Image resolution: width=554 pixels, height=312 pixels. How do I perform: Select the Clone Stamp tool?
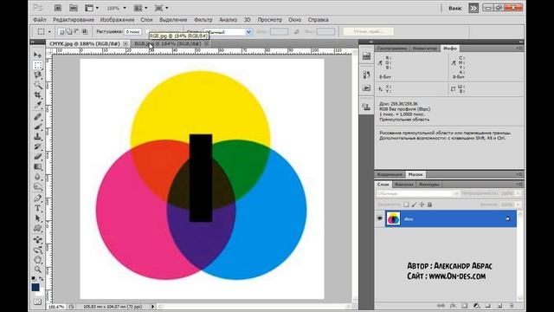coord(38,137)
